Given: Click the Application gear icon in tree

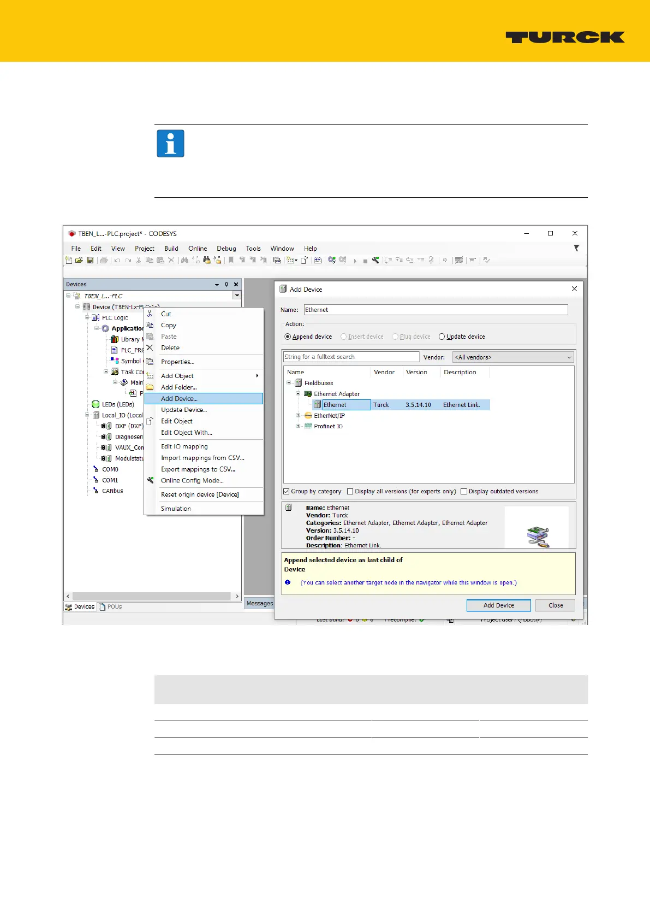Looking at the screenshot, I should pyautogui.click(x=105, y=328).
